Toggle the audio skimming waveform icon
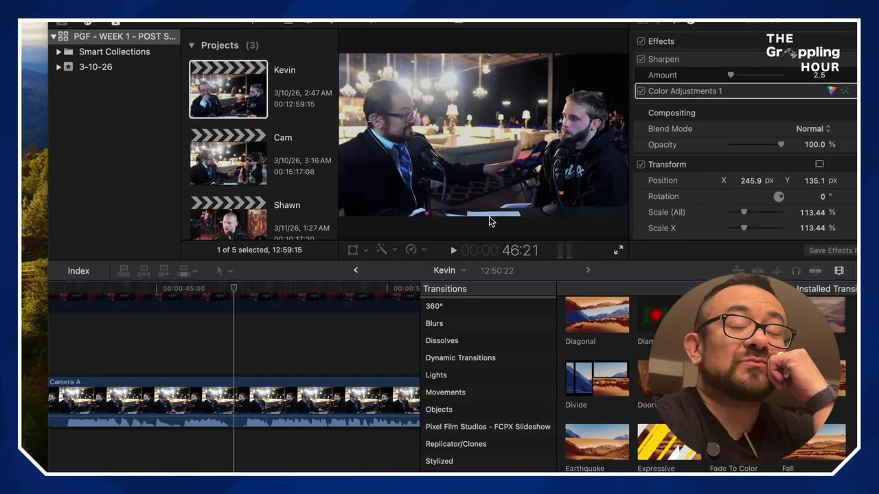Viewport: 879px width, 494px height. pyautogui.click(x=777, y=271)
